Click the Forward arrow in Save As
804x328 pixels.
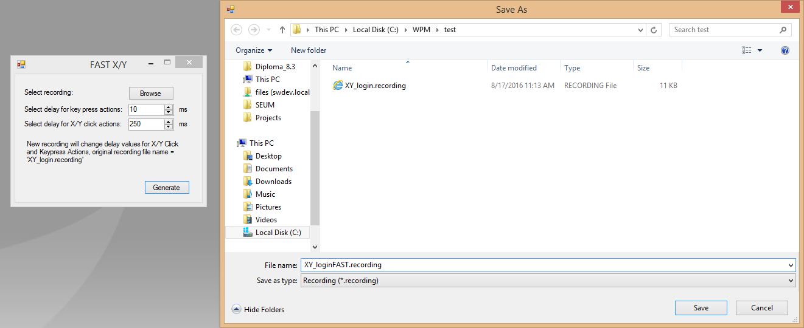pyautogui.click(x=254, y=30)
